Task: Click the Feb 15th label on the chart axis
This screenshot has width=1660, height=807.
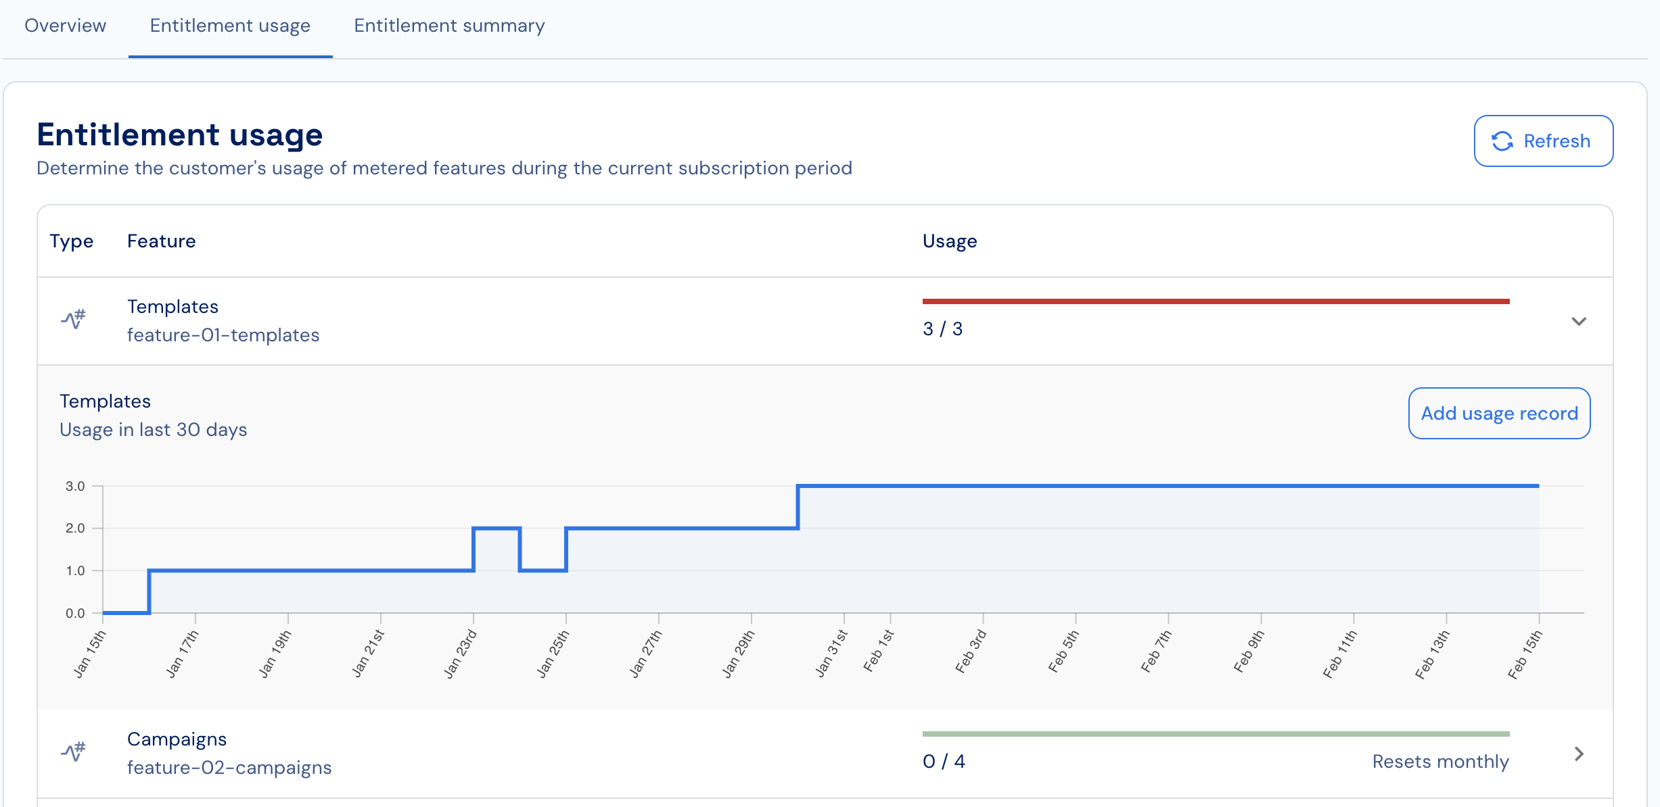Action: (1525, 654)
